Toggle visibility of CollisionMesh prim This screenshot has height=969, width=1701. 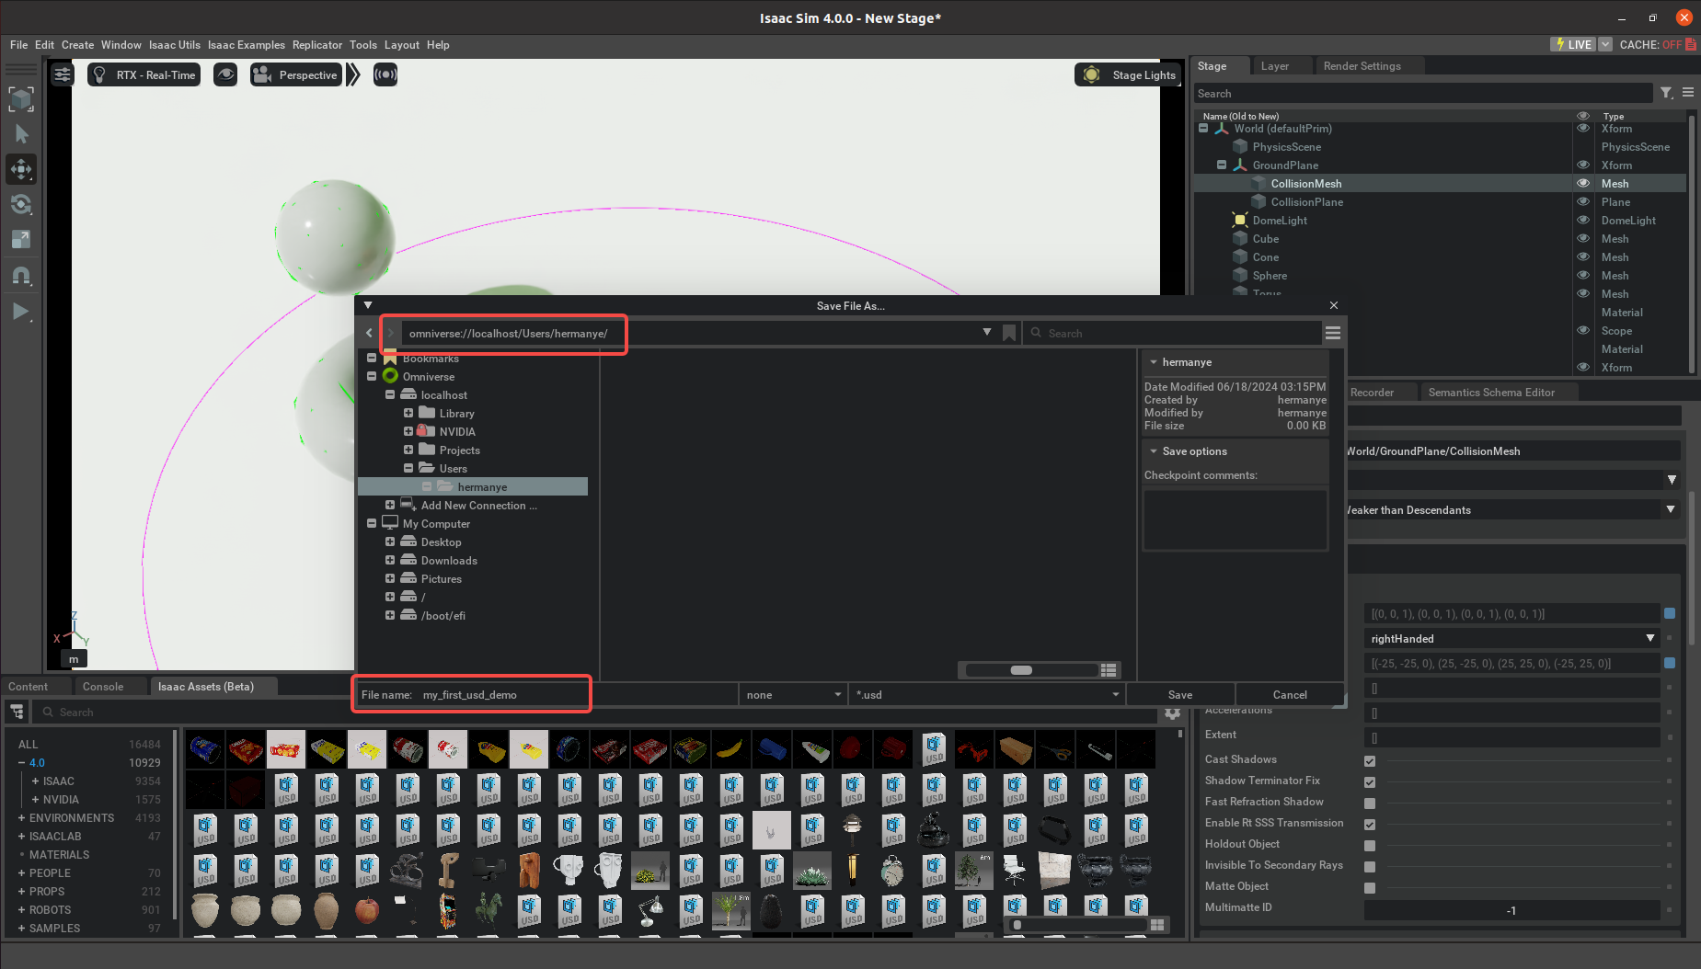(x=1583, y=184)
